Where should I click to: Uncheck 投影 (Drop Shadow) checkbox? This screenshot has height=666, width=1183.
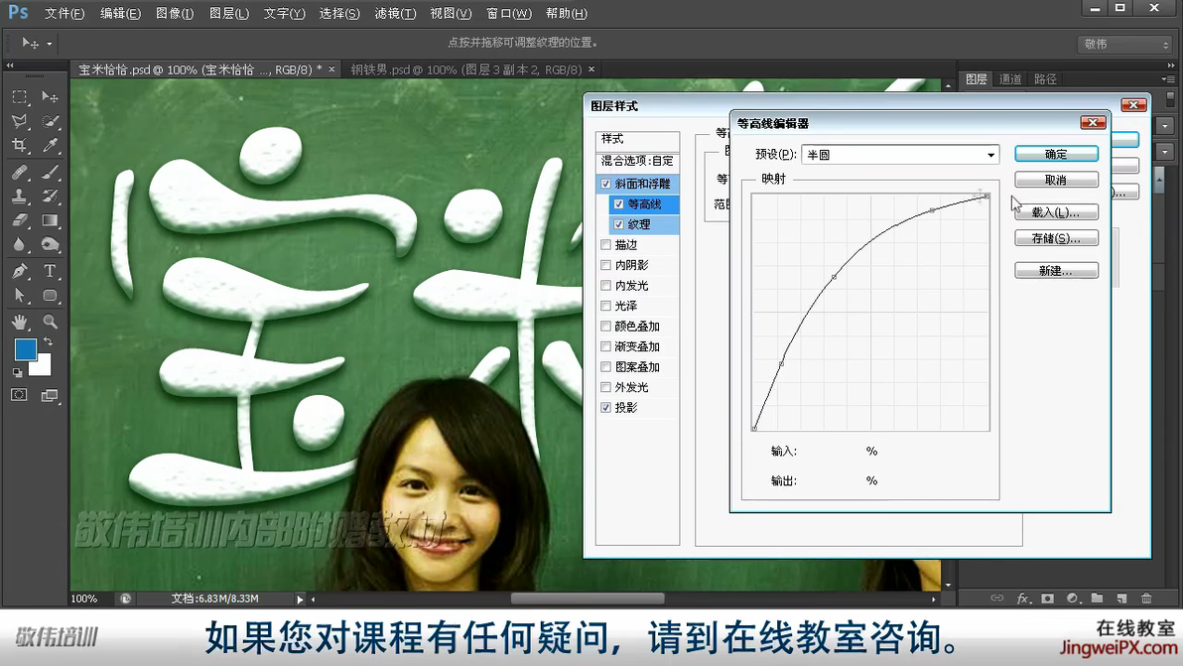pyautogui.click(x=605, y=407)
